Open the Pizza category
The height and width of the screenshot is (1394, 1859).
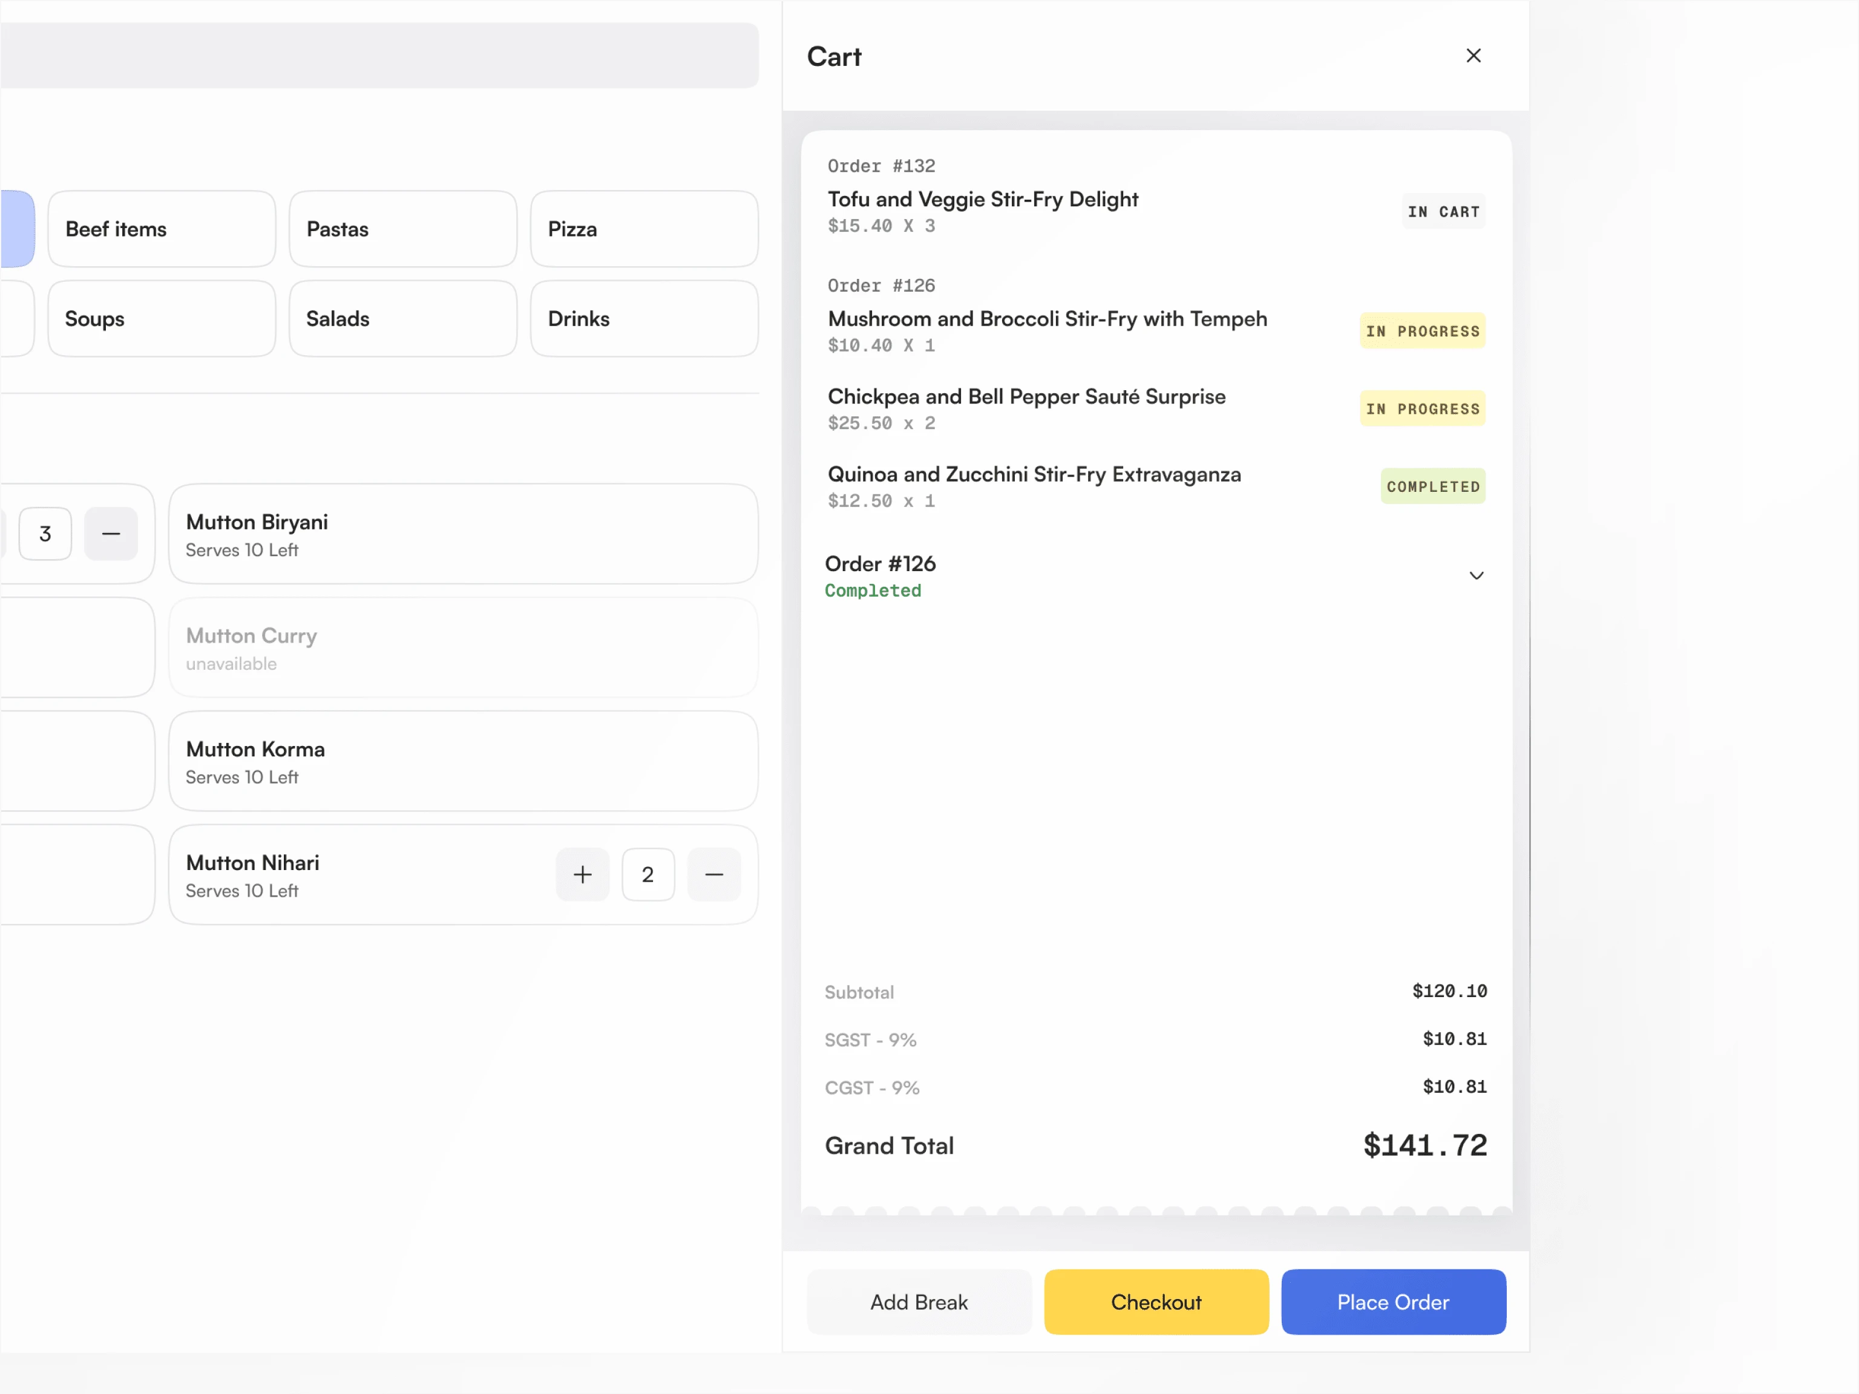pos(644,229)
